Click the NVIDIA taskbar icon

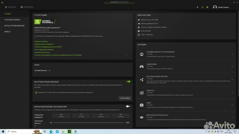[x=69, y=131]
